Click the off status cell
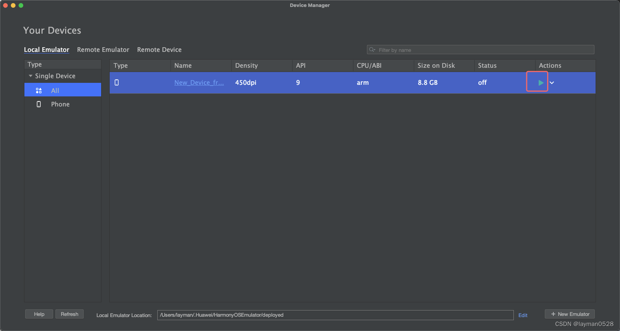 (482, 82)
